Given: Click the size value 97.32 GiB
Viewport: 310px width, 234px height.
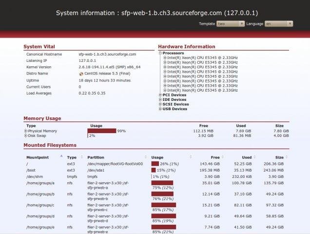Looking at the screenshot, I should pos(275,205).
